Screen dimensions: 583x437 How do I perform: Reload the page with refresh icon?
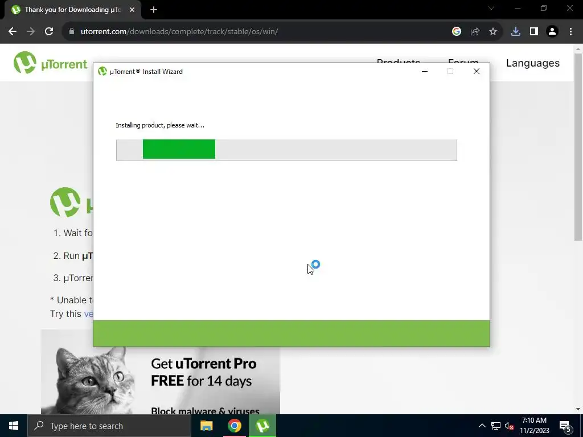pyautogui.click(x=49, y=32)
